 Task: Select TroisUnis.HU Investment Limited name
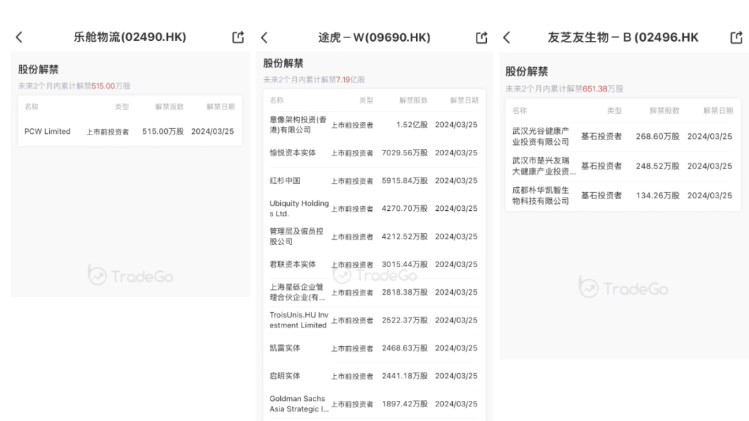click(299, 320)
